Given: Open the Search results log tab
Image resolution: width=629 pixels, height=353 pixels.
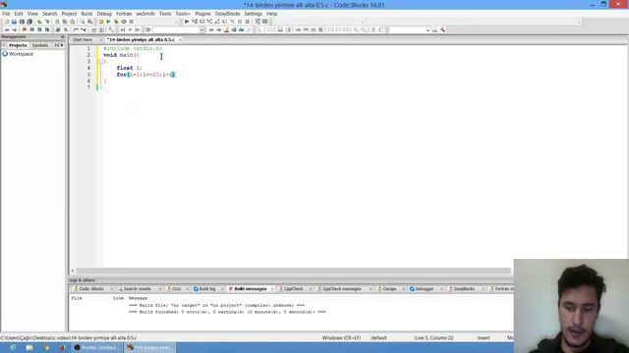Looking at the screenshot, I should 138,288.
